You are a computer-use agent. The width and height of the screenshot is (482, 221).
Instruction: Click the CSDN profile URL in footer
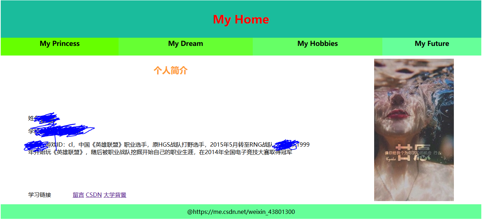pyautogui.click(x=241, y=212)
